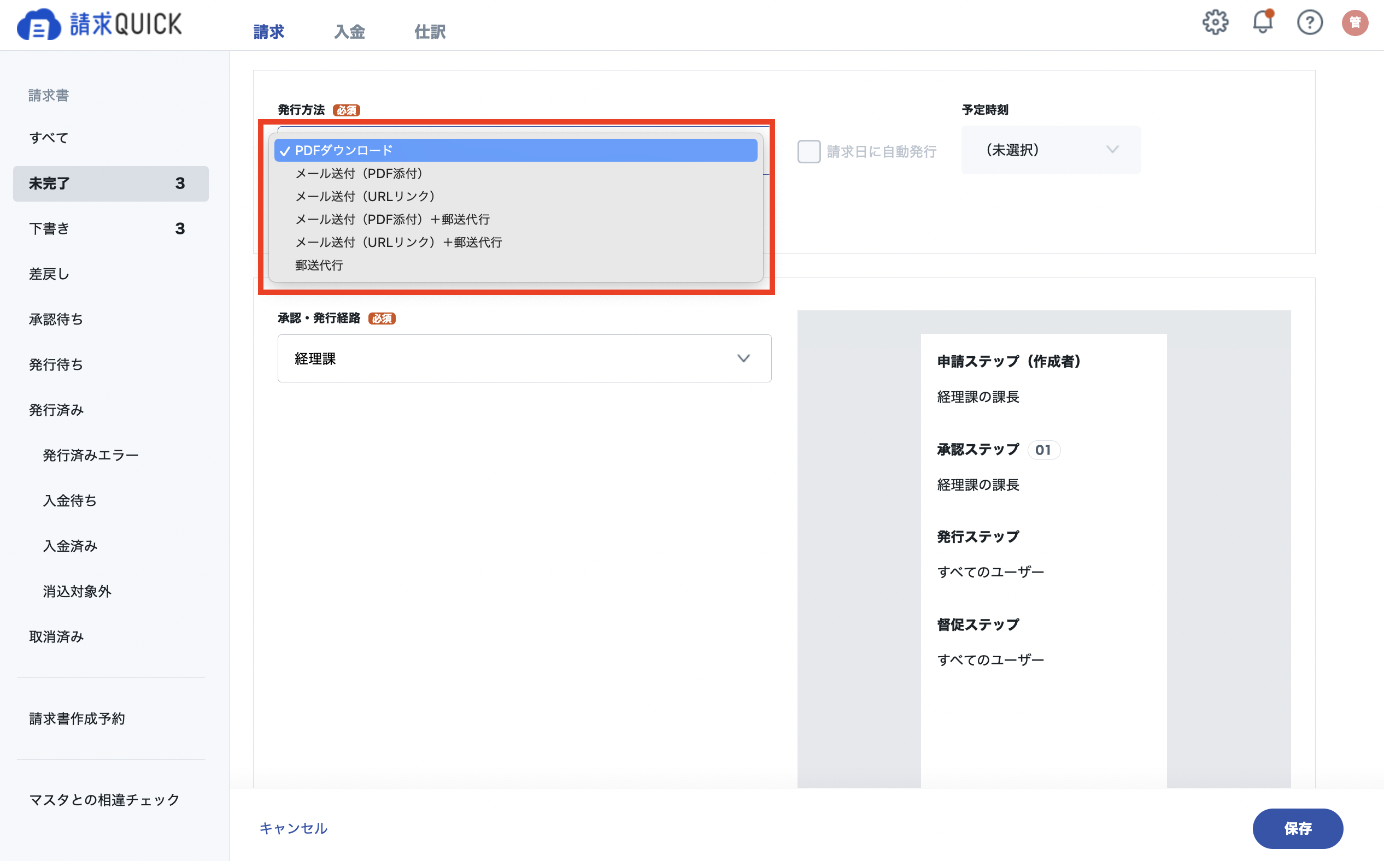Image resolution: width=1384 pixels, height=861 pixels.
Task: Click the 承認ステップ 01 heading
Action: click(x=998, y=450)
